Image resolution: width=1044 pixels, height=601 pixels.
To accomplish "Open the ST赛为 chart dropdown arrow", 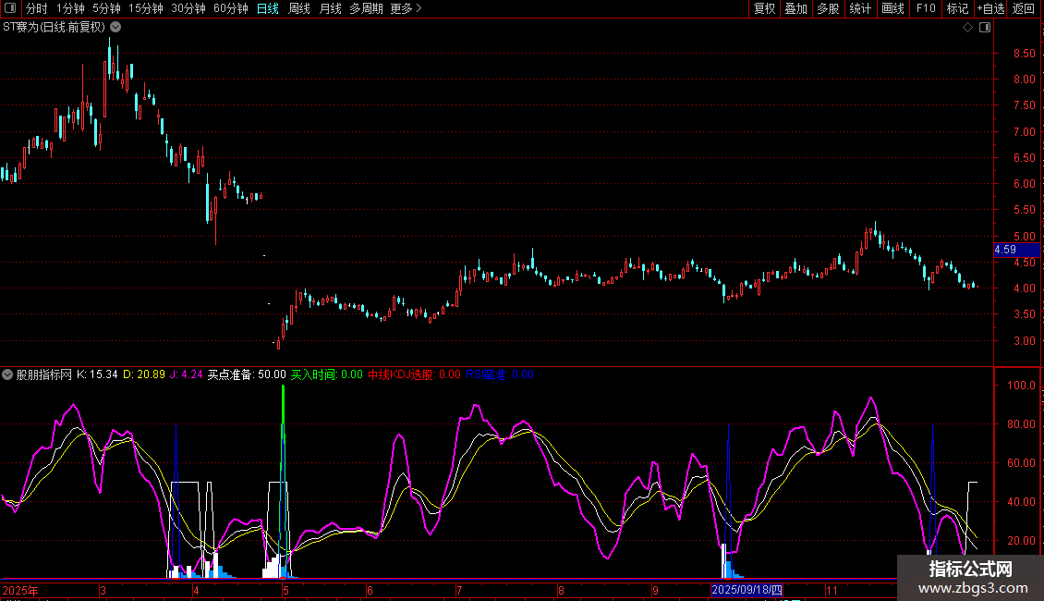I will (x=115, y=28).
